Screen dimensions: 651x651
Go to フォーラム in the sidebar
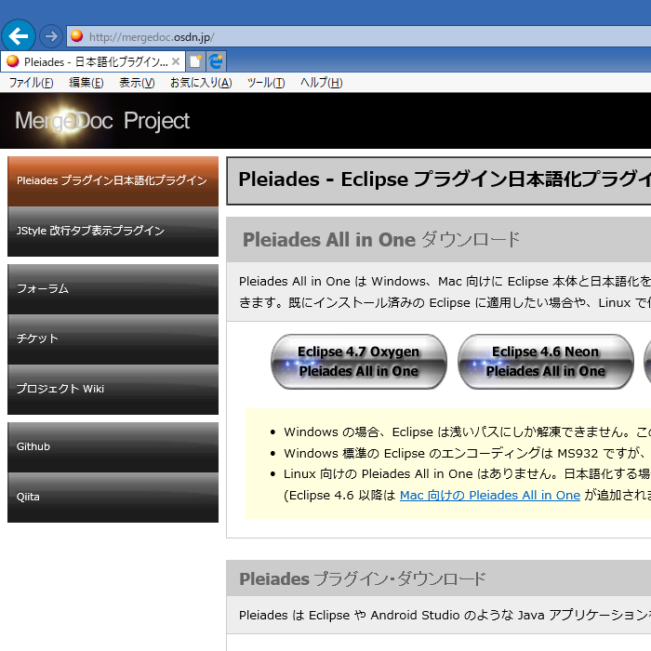[113, 289]
